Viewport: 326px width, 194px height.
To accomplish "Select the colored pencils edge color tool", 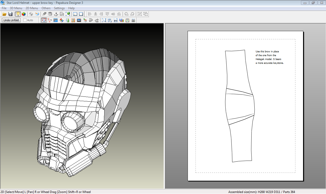I will tap(61, 20).
